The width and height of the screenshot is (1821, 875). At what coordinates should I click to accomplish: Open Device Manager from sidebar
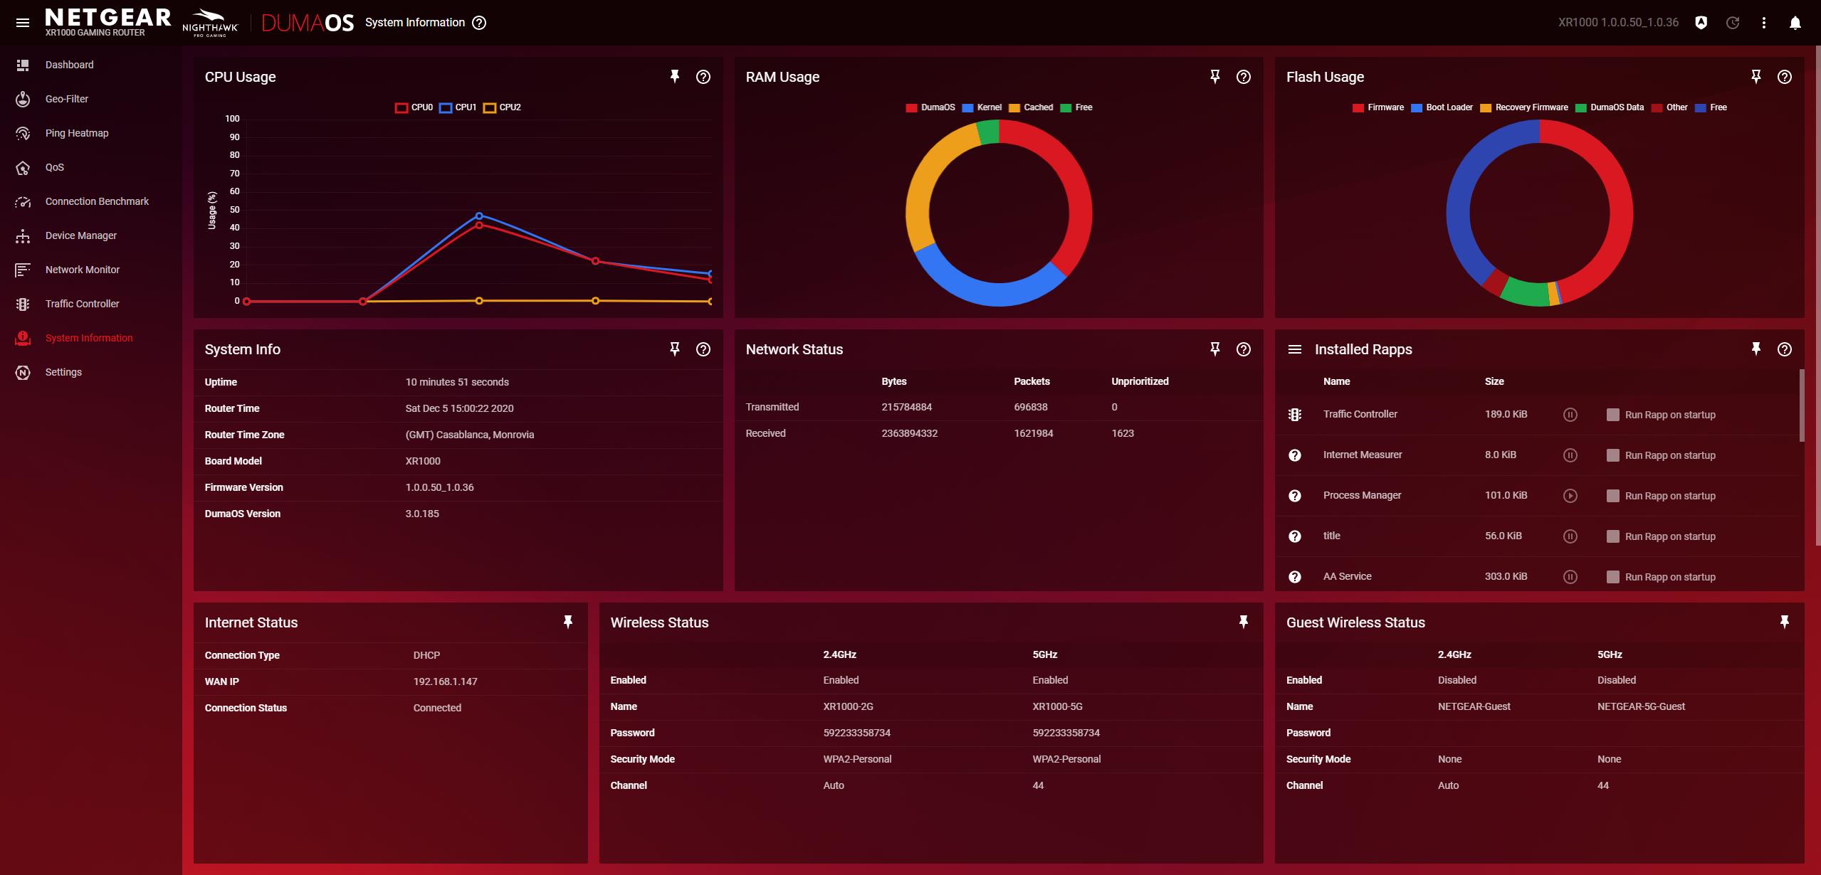pyautogui.click(x=80, y=235)
